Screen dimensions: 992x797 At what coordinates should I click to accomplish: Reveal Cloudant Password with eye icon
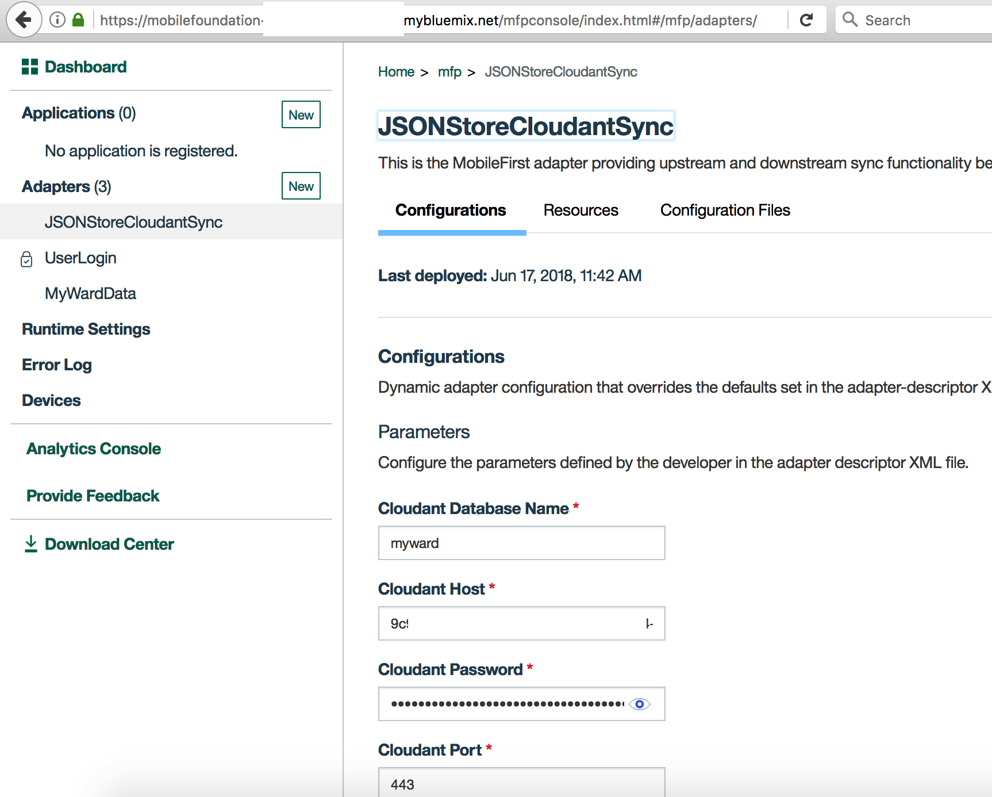[x=640, y=704]
